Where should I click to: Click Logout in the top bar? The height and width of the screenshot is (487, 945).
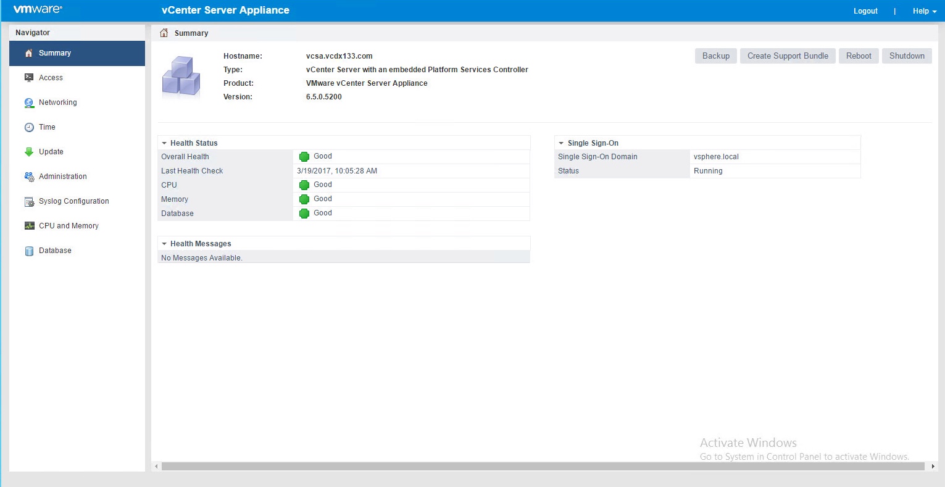coord(865,11)
